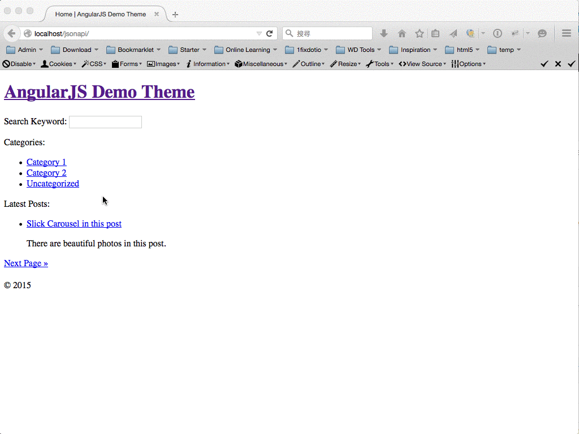Viewport: 579px width, 434px height.
Task: Open the Tools menu
Action: (379, 64)
